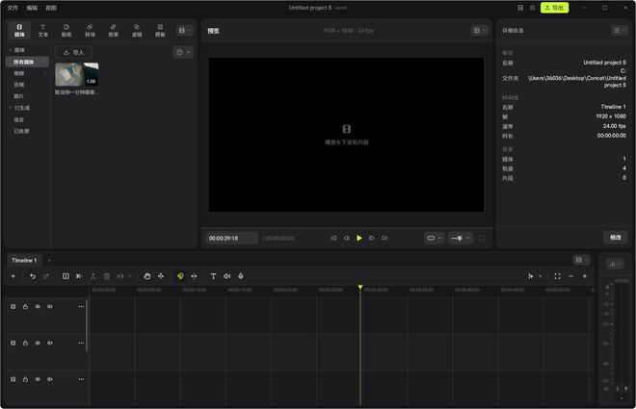Screen dimensions: 636x409
Task: Open the audio meter options dropdown
Action: coord(615,264)
